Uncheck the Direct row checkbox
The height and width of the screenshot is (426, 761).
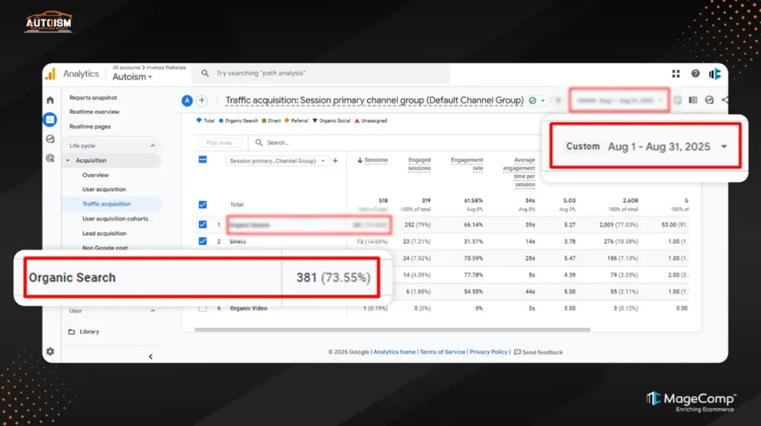pos(203,241)
